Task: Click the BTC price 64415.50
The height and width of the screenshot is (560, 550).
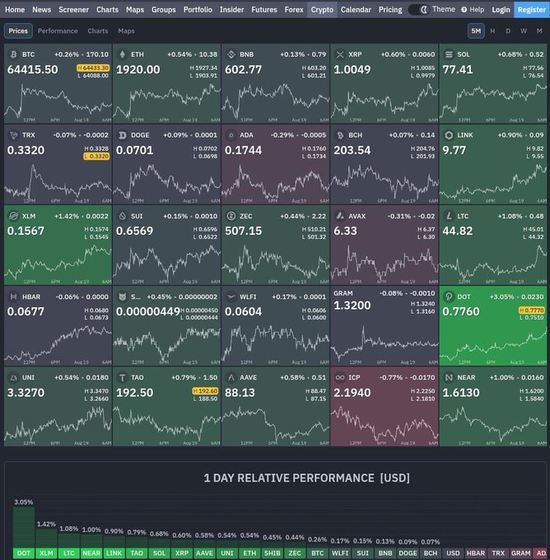Action: (32, 69)
